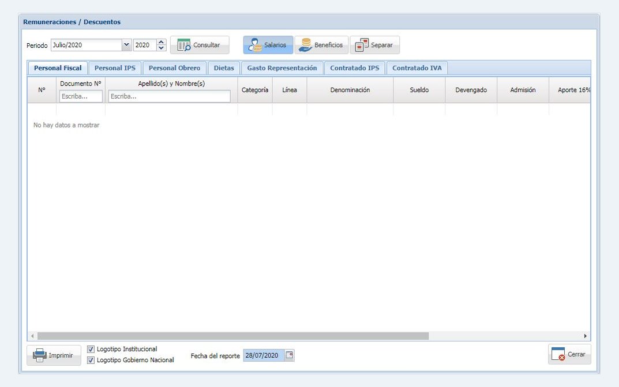
Task: Click the Sueldo column header
Action: (x=419, y=90)
